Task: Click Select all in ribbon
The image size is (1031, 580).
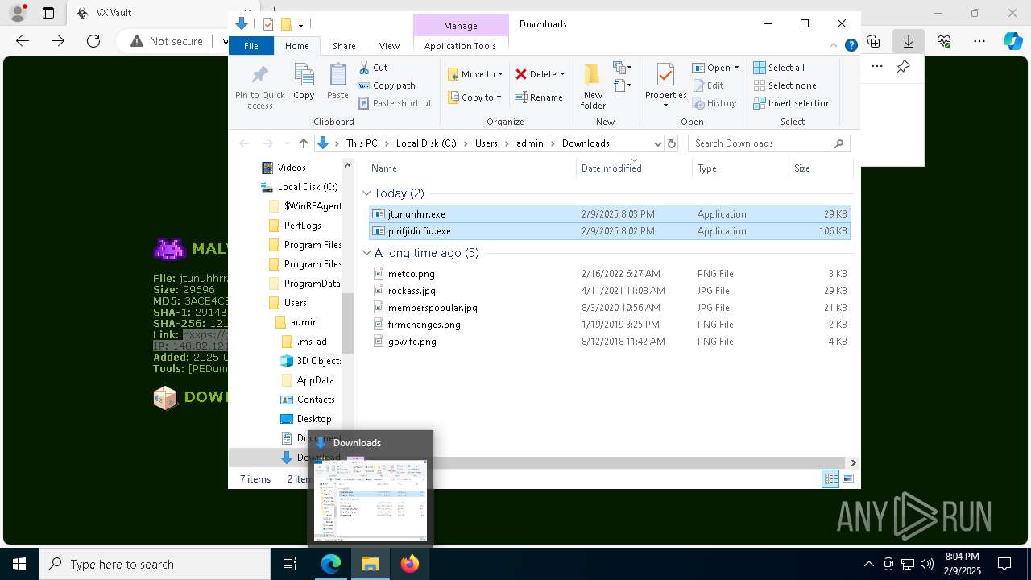Action: [x=779, y=68]
